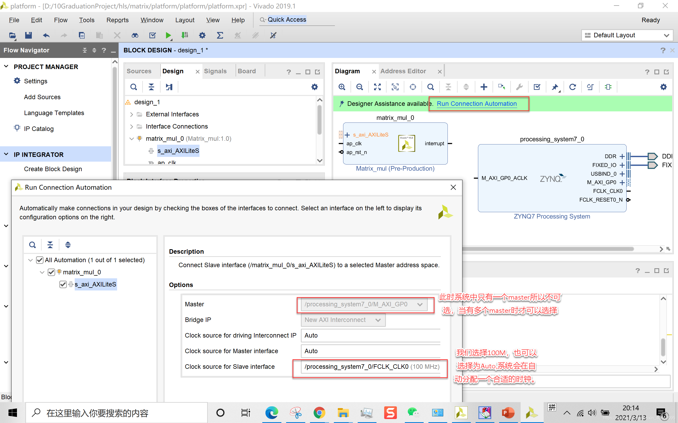The width and height of the screenshot is (678, 423).
Task: Click the Add IP plus icon
Action: pyautogui.click(x=484, y=87)
